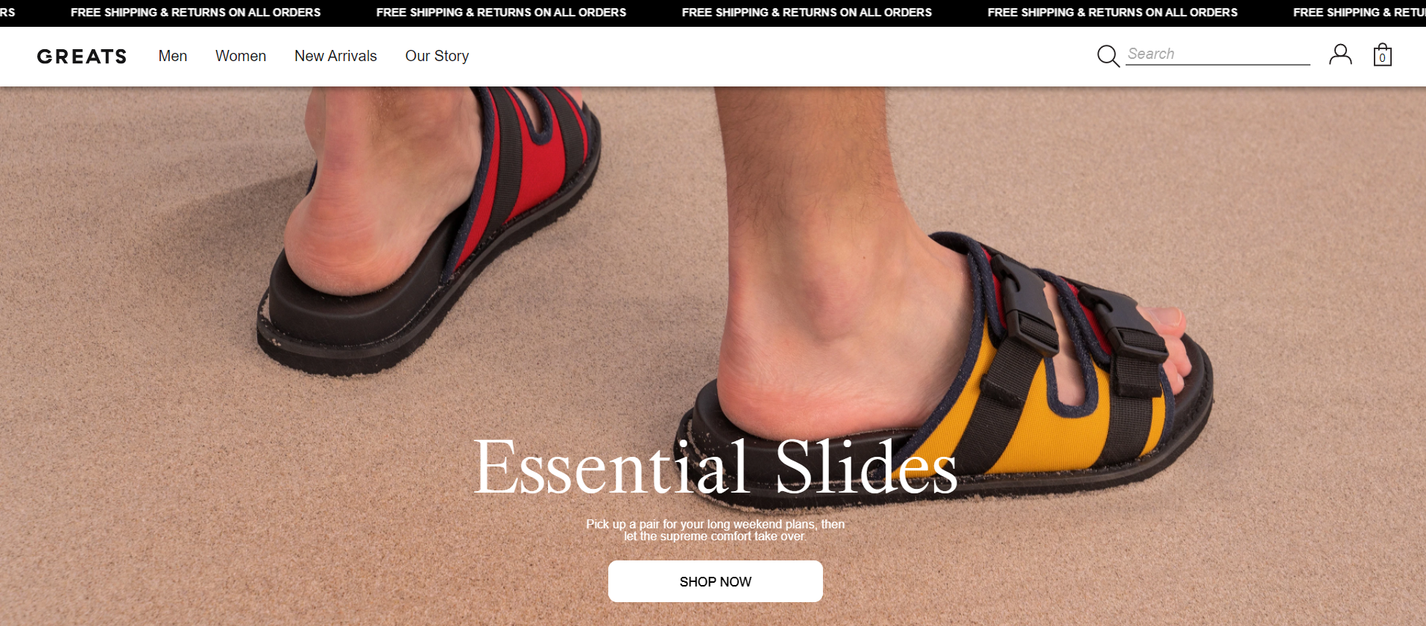Go home via the GREATS logo
This screenshot has width=1426, height=626.
(82, 57)
